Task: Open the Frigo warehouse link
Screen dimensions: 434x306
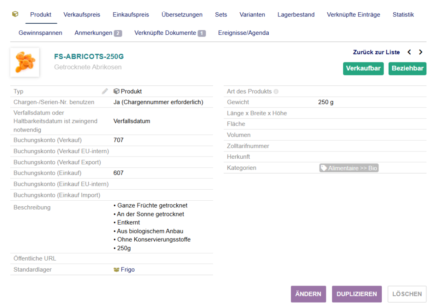Action: click(x=128, y=270)
